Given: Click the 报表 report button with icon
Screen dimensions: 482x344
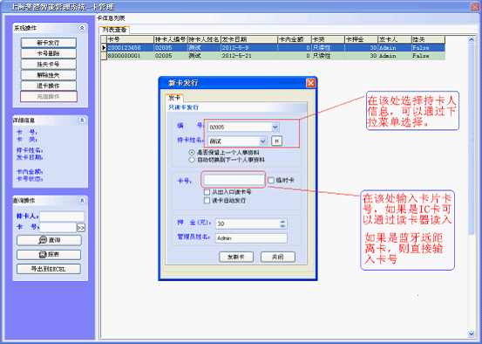Looking at the screenshot, I should point(49,255).
